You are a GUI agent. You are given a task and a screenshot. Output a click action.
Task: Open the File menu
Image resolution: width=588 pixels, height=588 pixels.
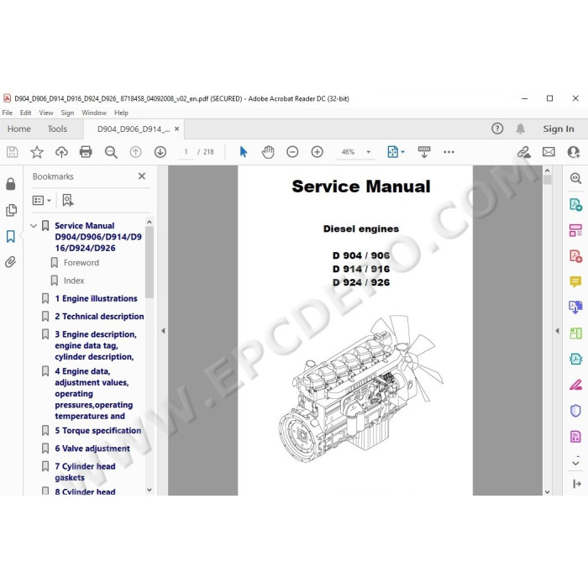pyautogui.click(x=7, y=113)
